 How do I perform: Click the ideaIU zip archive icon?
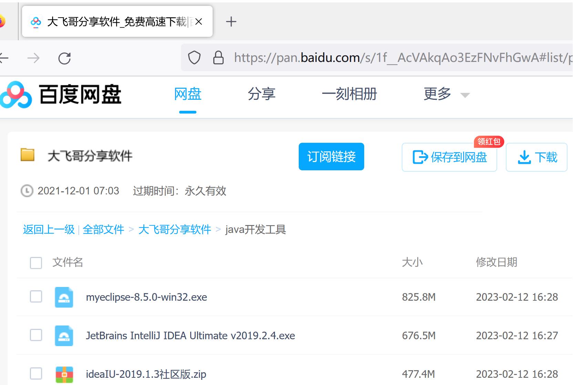click(64, 374)
